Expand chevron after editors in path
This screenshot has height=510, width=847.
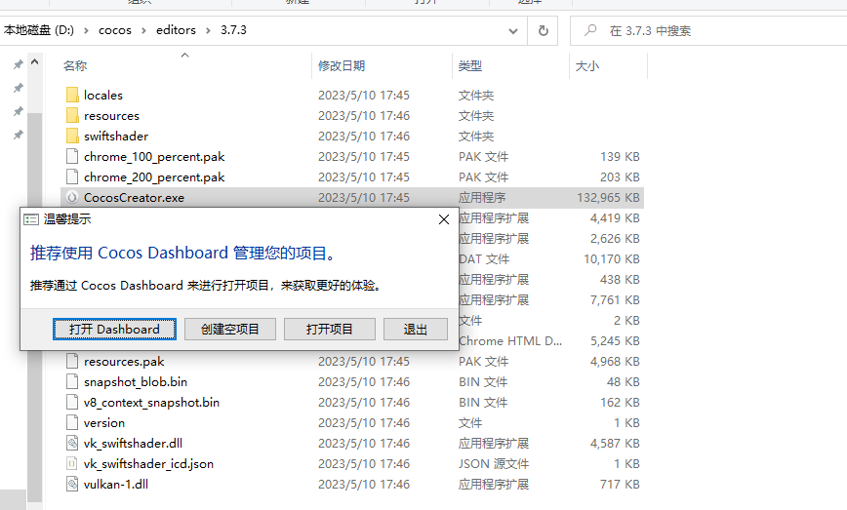click(208, 31)
